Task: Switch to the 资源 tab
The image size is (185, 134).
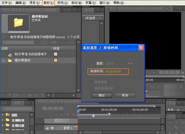Action: [66, 10]
